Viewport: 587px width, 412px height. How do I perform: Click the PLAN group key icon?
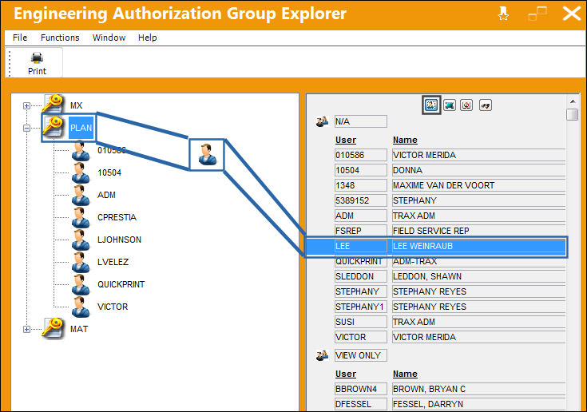[53, 126]
